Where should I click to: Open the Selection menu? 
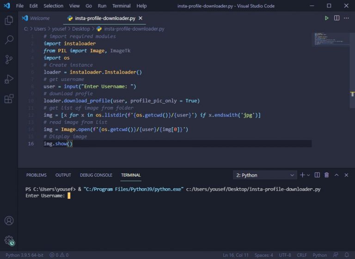tap(54, 6)
